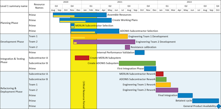
Task: Click the Level 1 summary name header
Action: [x=14, y=6]
